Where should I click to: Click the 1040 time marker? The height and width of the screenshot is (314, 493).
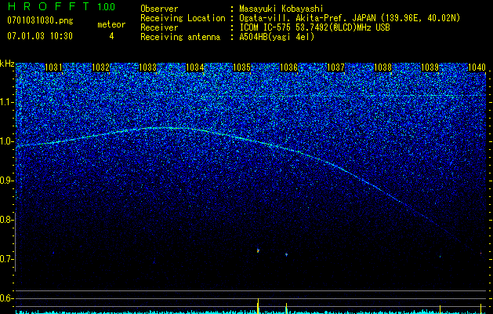point(477,68)
